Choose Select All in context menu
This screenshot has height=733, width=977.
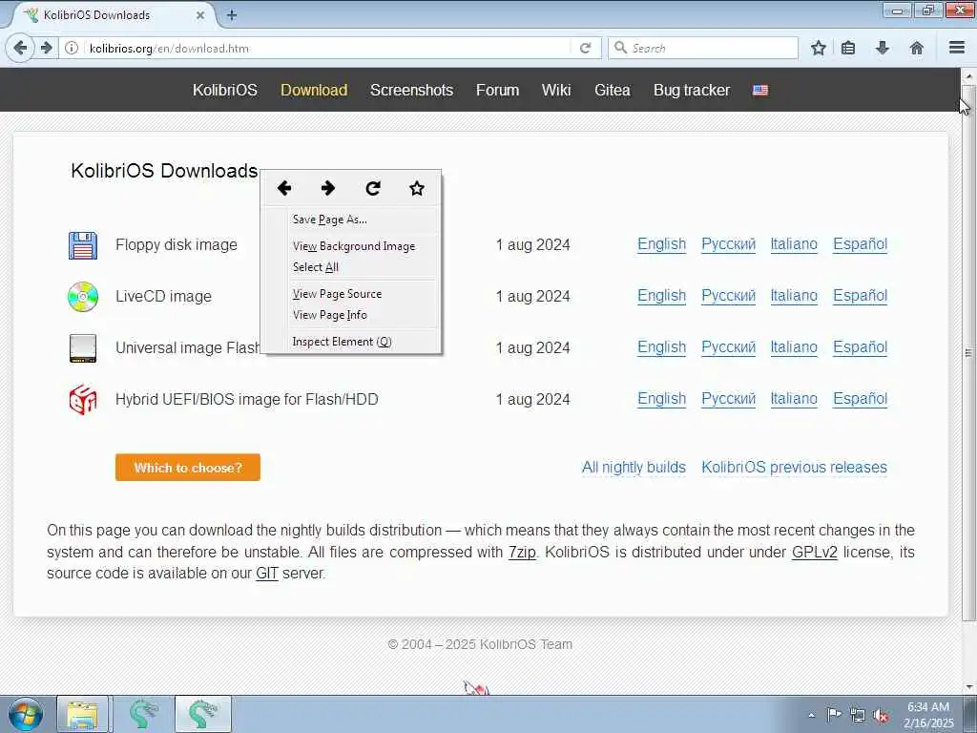click(x=352, y=267)
